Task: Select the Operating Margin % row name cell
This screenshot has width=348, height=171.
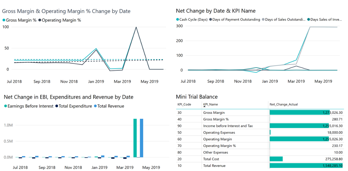Action: [x=235, y=146]
